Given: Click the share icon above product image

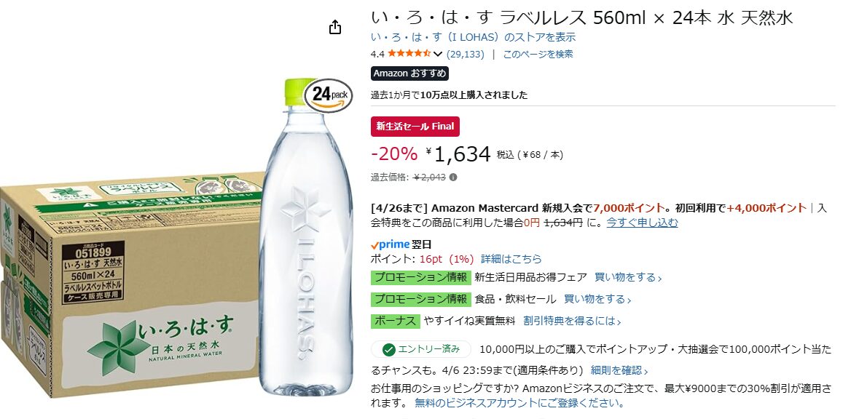Looking at the screenshot, I should click(335, 27).
